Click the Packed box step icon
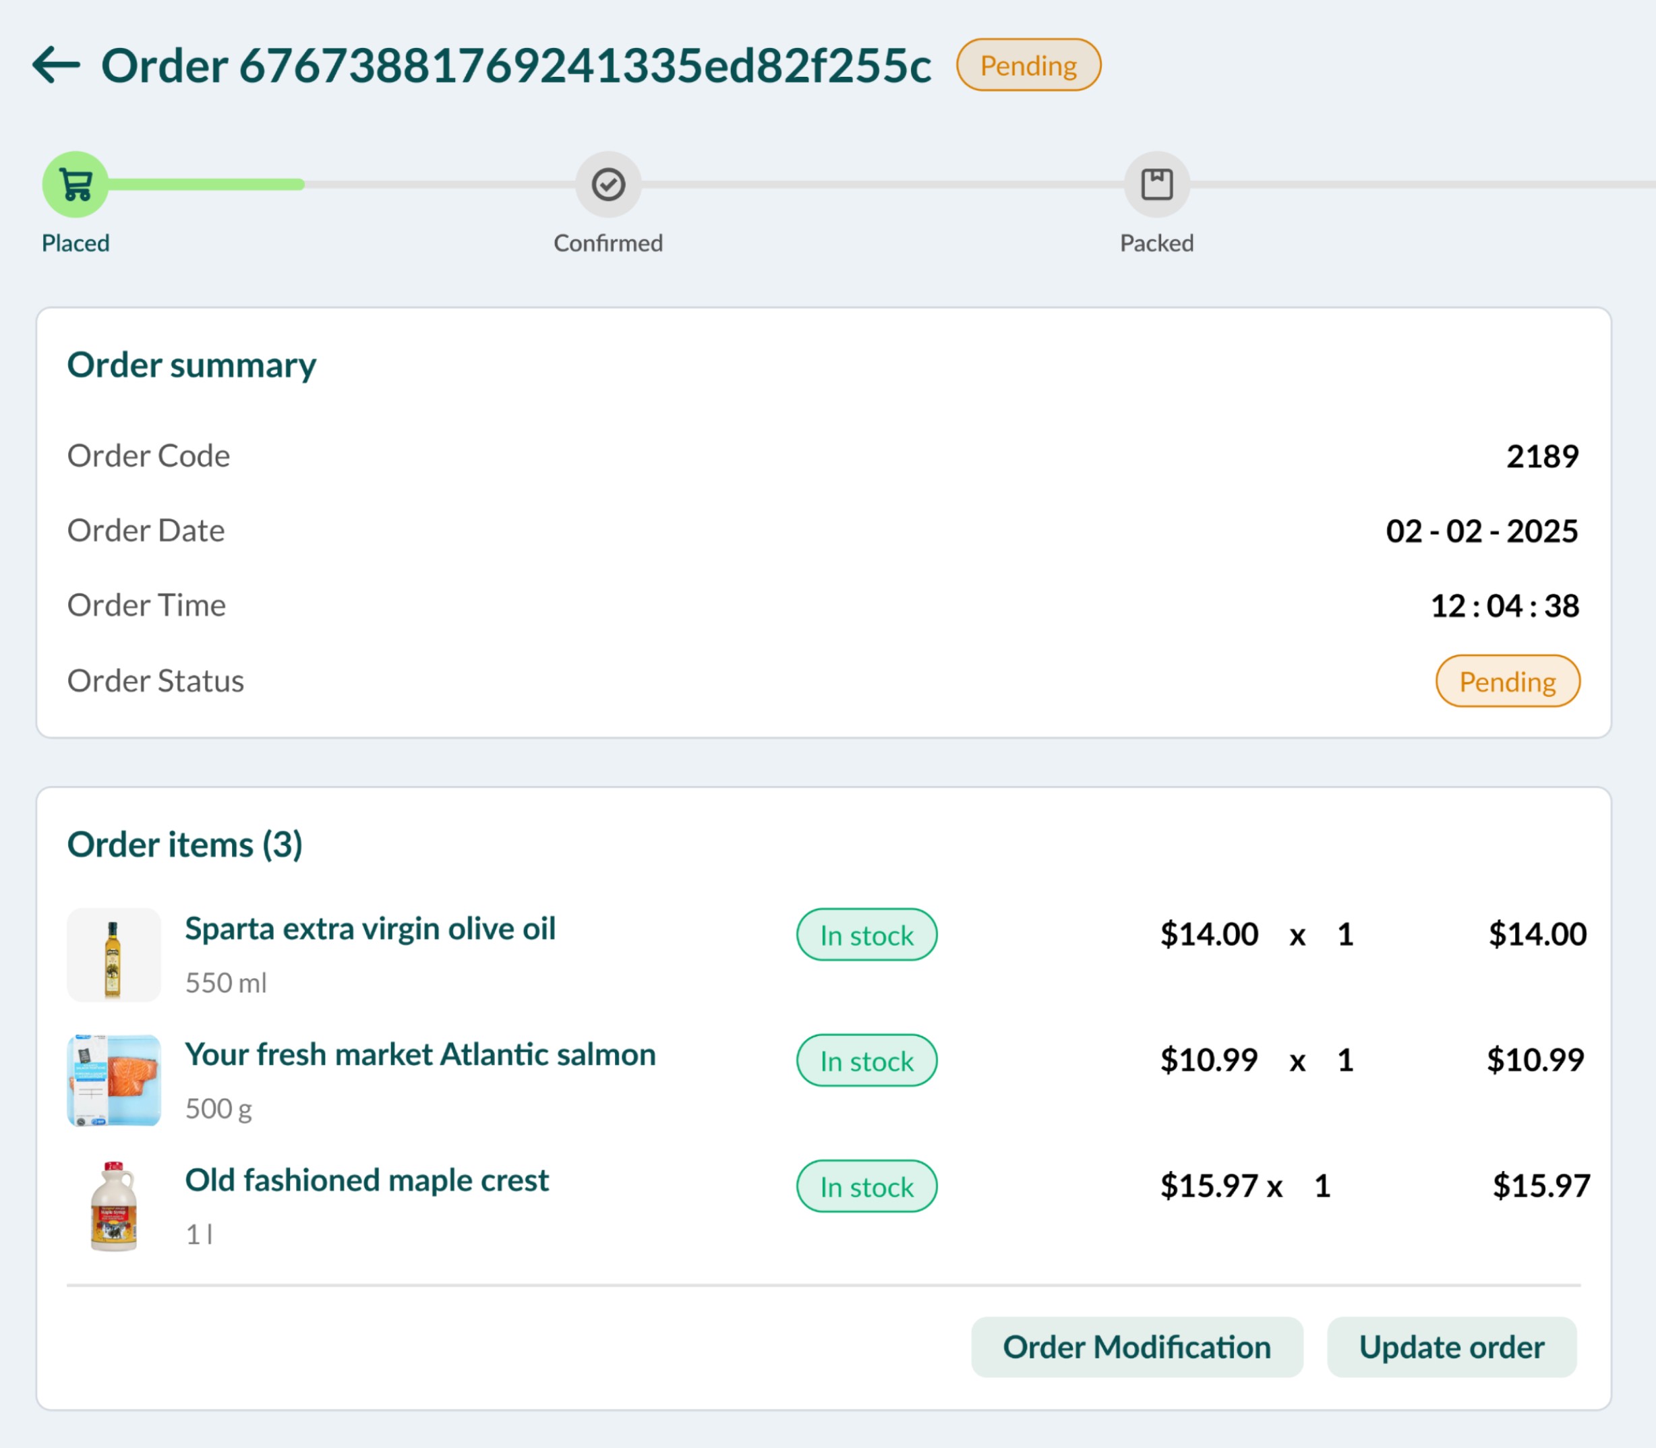The height and width of the screenshot is (1448, 1656). (1156, 184)
